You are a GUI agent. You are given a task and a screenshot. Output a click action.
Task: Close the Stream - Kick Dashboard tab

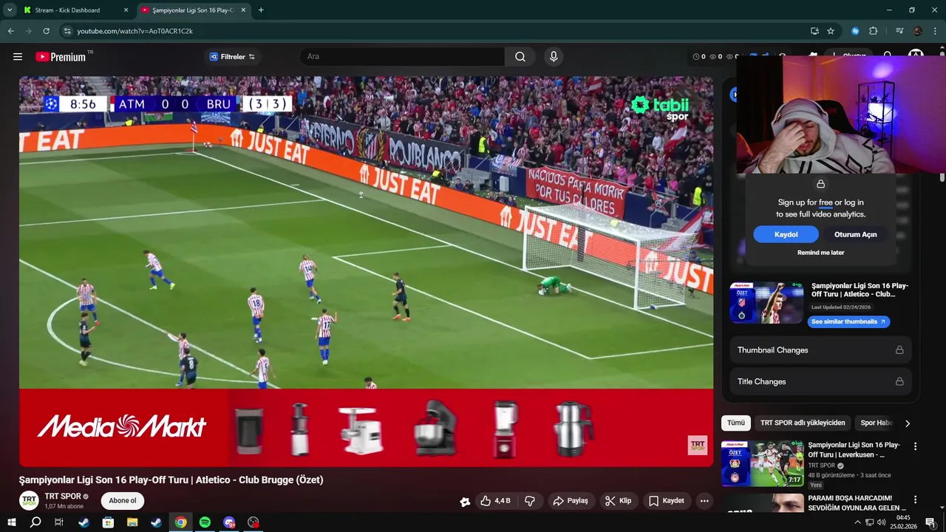click(126, 10)
